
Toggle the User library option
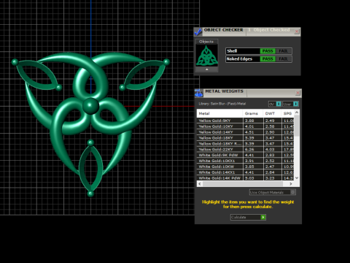point(290,104)
